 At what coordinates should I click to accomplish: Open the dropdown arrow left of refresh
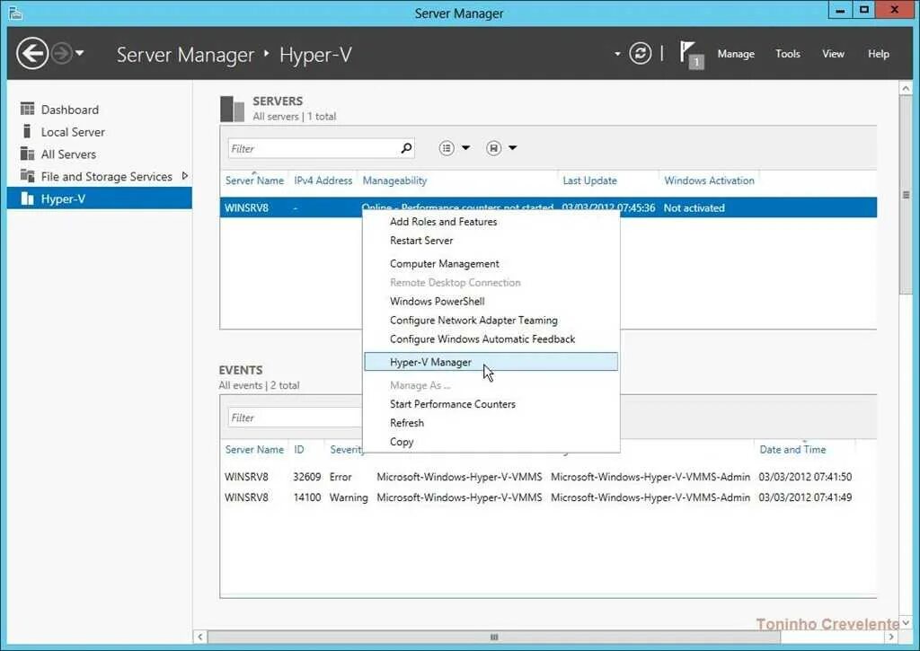click(x=617, y=54)
